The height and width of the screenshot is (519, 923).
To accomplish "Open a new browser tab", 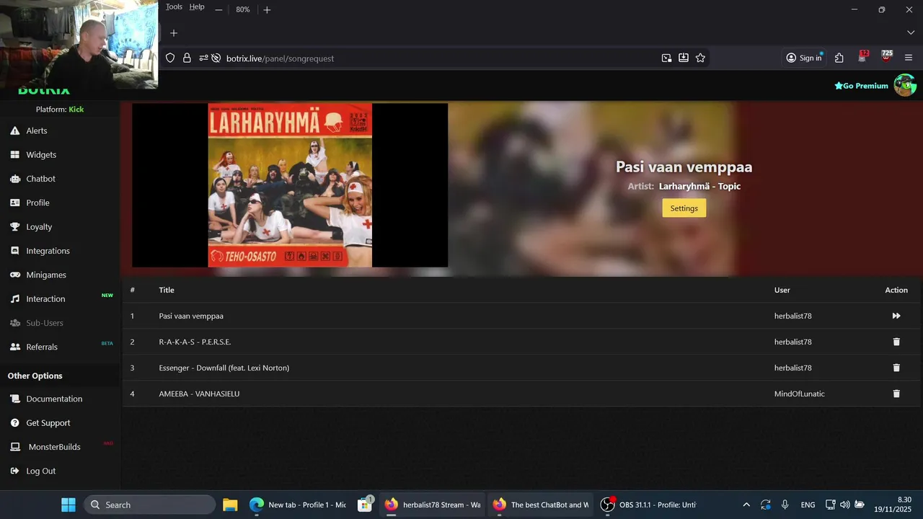I will point(174,32).
